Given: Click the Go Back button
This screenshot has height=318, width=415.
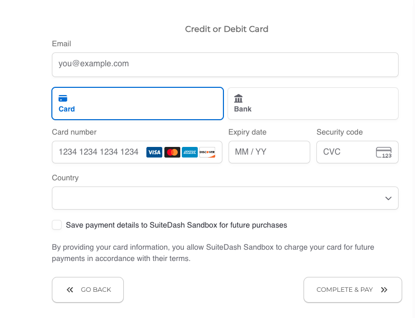Looking at the screenshot, I should pyautogui.click(x=88, y=290).
